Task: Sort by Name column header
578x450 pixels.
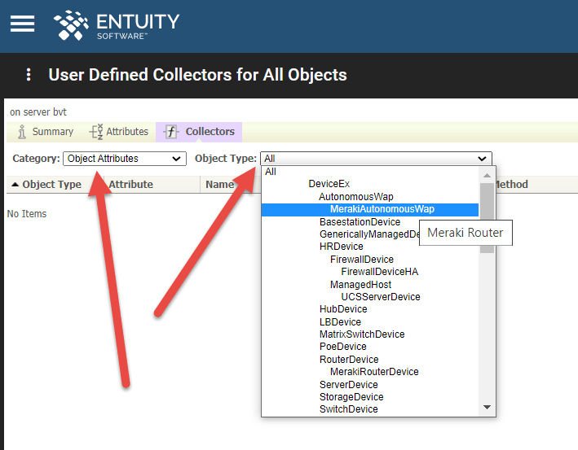Action: coord(219,185)
